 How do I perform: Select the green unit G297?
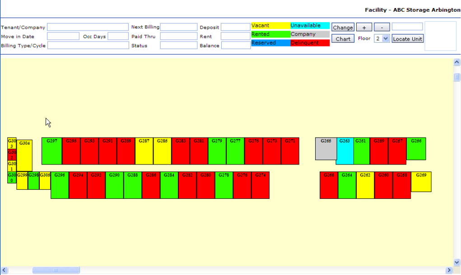pos(51,151)
